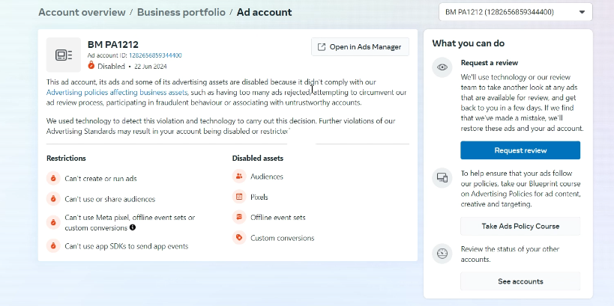This screenshot has width=614, height=306.
Task: Click the Can't create or run ads icon
Action: coord(53,179)
